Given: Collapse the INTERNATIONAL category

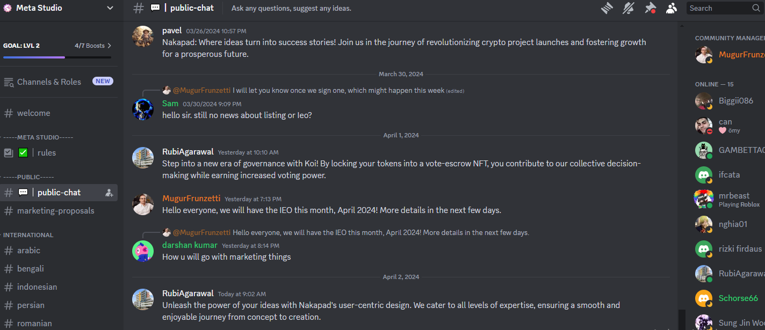Looking at the screenshot, I should 28,235.
